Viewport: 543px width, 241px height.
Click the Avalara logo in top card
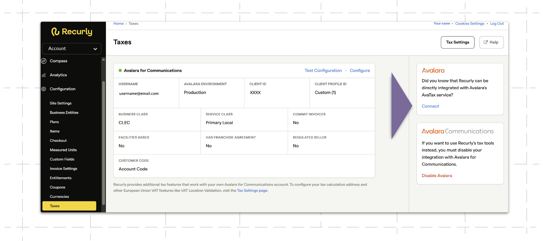point(433,70)
